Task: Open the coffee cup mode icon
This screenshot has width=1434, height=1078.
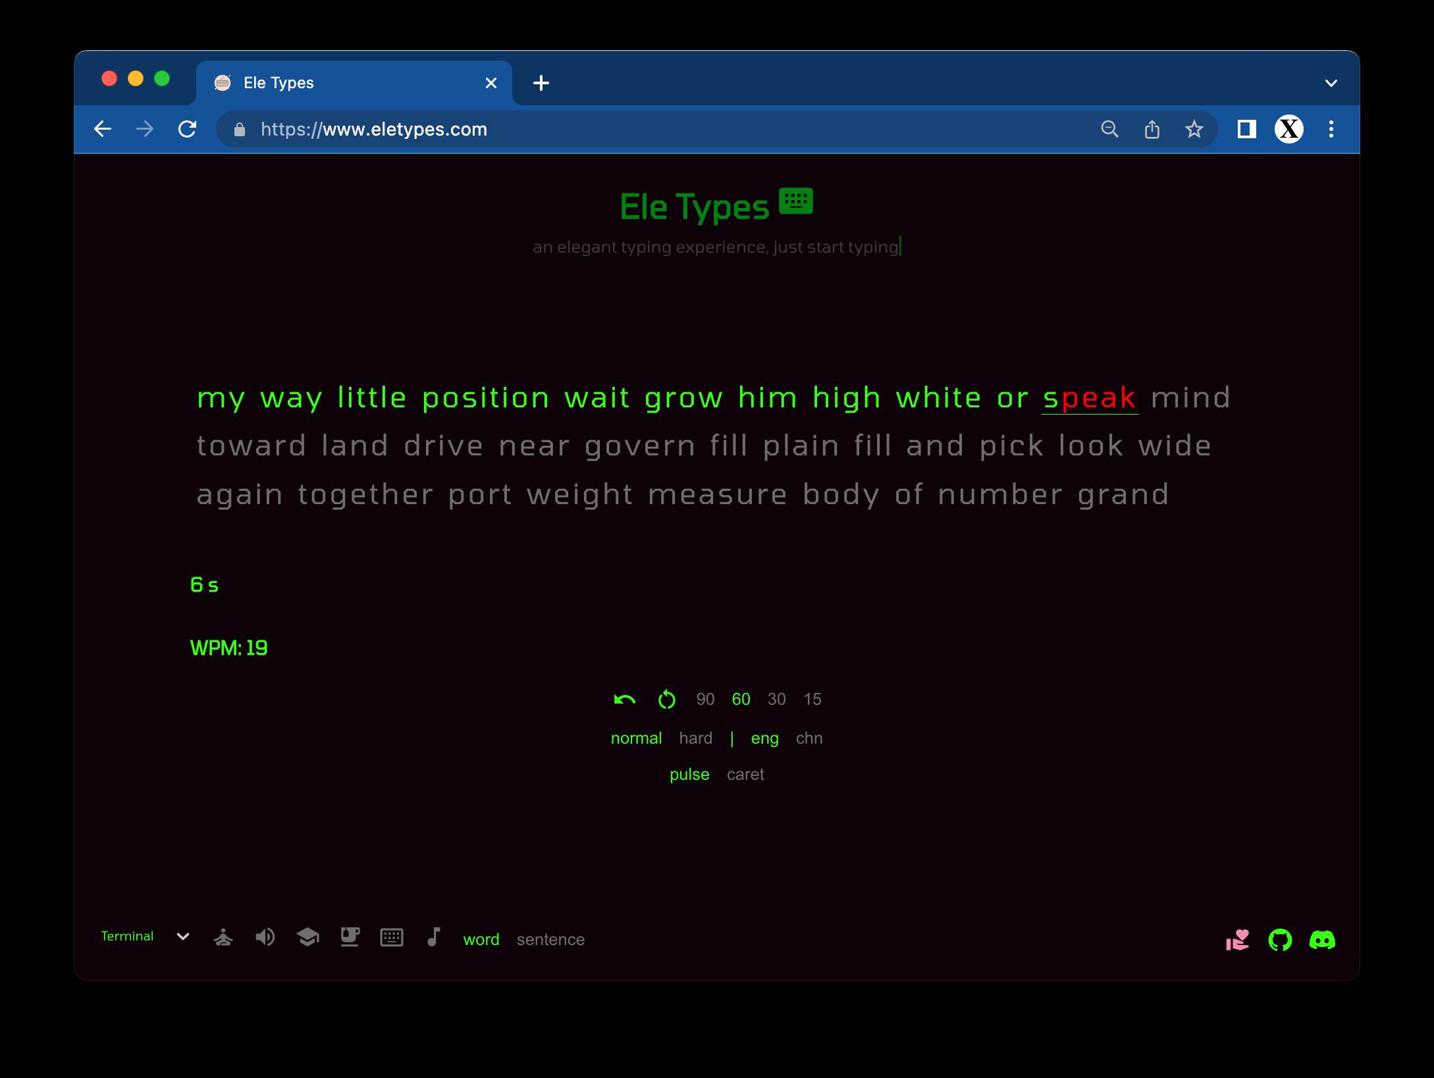Action: point(350,938)
